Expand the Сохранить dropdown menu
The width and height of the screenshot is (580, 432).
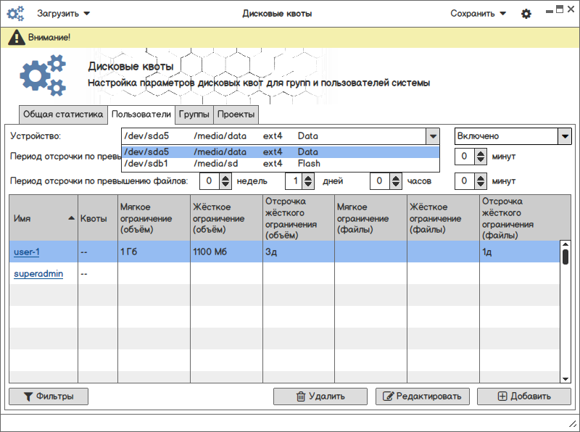[478, 14]
